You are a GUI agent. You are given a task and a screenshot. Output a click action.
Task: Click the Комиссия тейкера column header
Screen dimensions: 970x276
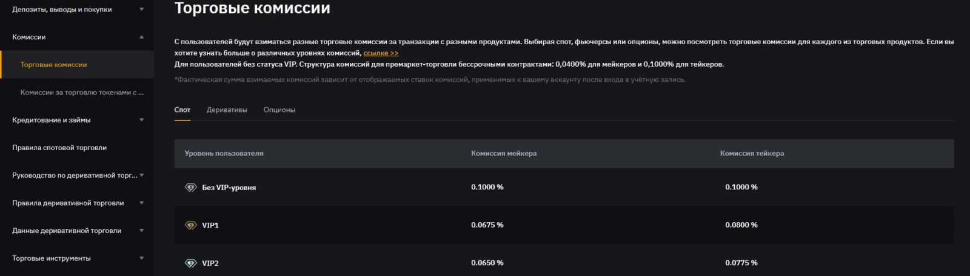click(x=752, y=154)
